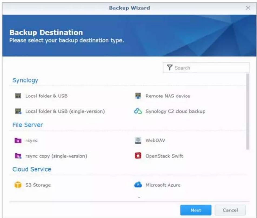Click the "Synology" section heading

coord(25,80)
